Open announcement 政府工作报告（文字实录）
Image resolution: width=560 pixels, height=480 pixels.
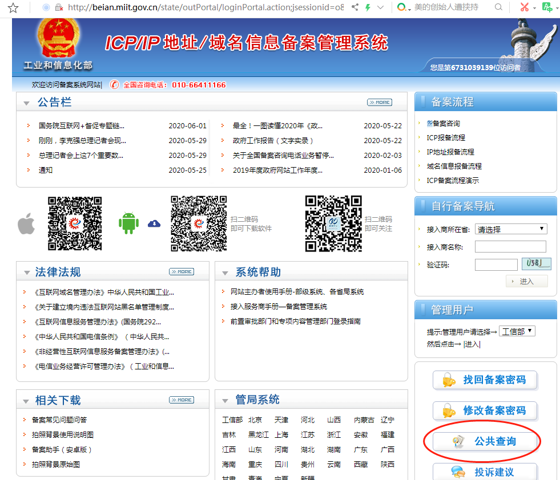273,140
